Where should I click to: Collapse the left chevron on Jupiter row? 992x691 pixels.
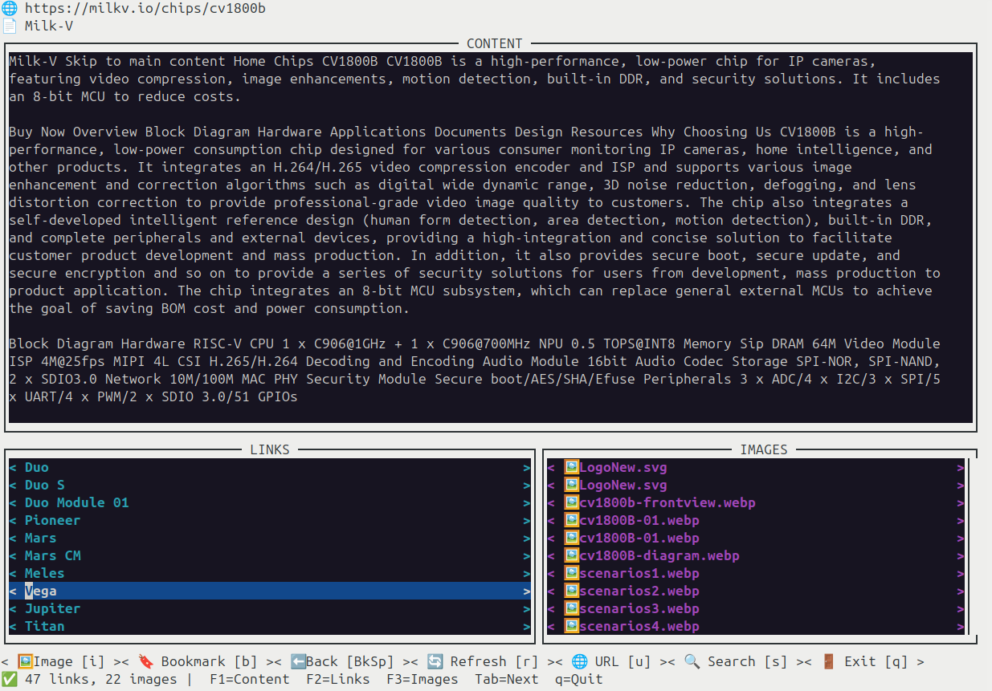pos(13,609)
